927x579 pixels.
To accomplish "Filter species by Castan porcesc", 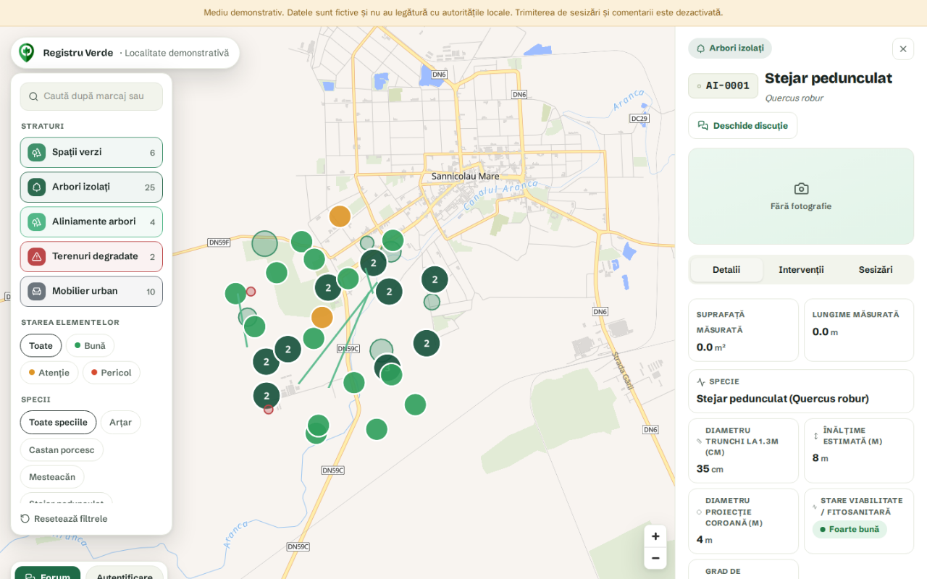I will click(x=62, y=450).
